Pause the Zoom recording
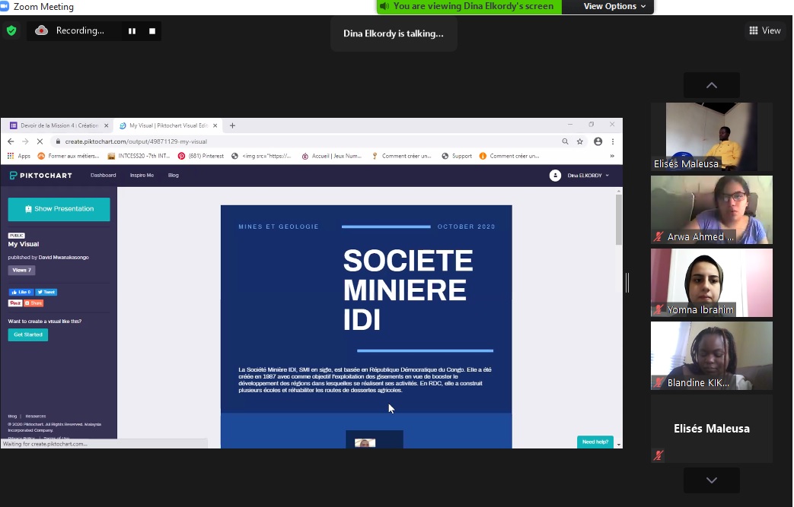Viewport: 794px width, 507px height. 132,31
